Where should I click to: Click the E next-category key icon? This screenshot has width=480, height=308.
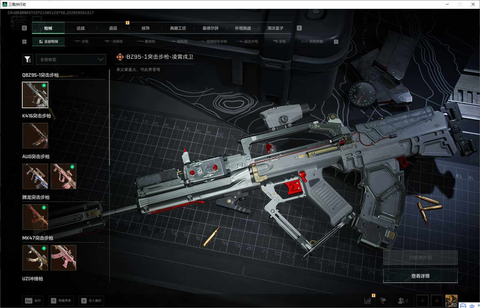[x=299, y=28]
